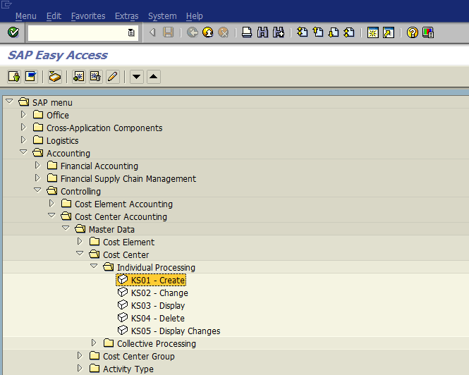The width and height of the screenshot is (469, 375).
Task: Click the Find binoculars icon
Action: click(x=262, y=32)
